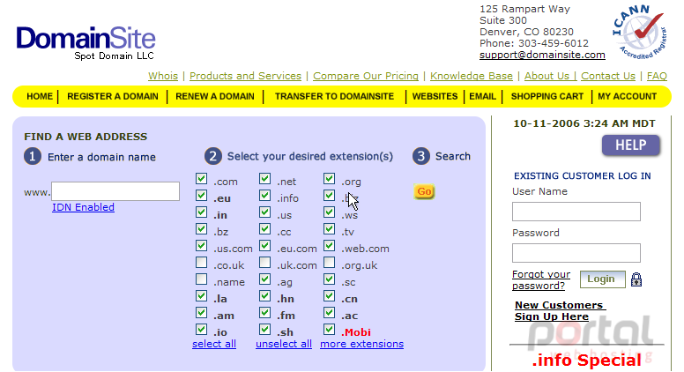Click the ICANN Accredited Registrar badge
684x372 pixels.
click(x=640, y=32)
